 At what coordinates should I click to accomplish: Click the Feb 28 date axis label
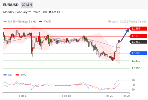[126, 96]
